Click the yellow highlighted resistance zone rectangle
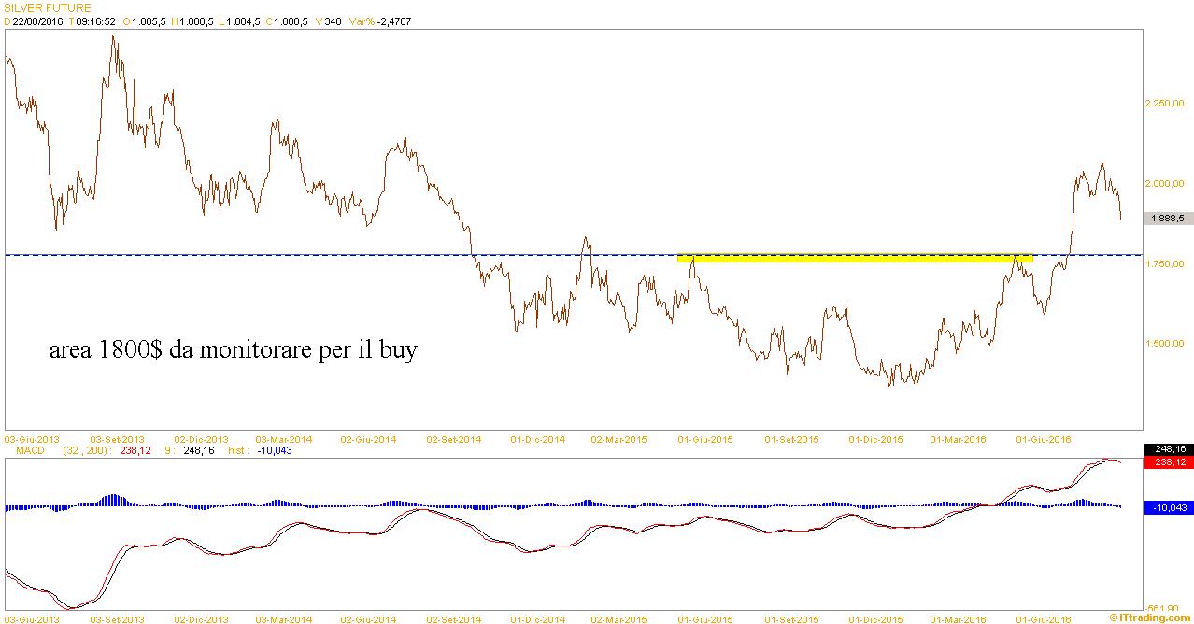The height and width of the screenshot is (624, 1194). pos(854,258)
